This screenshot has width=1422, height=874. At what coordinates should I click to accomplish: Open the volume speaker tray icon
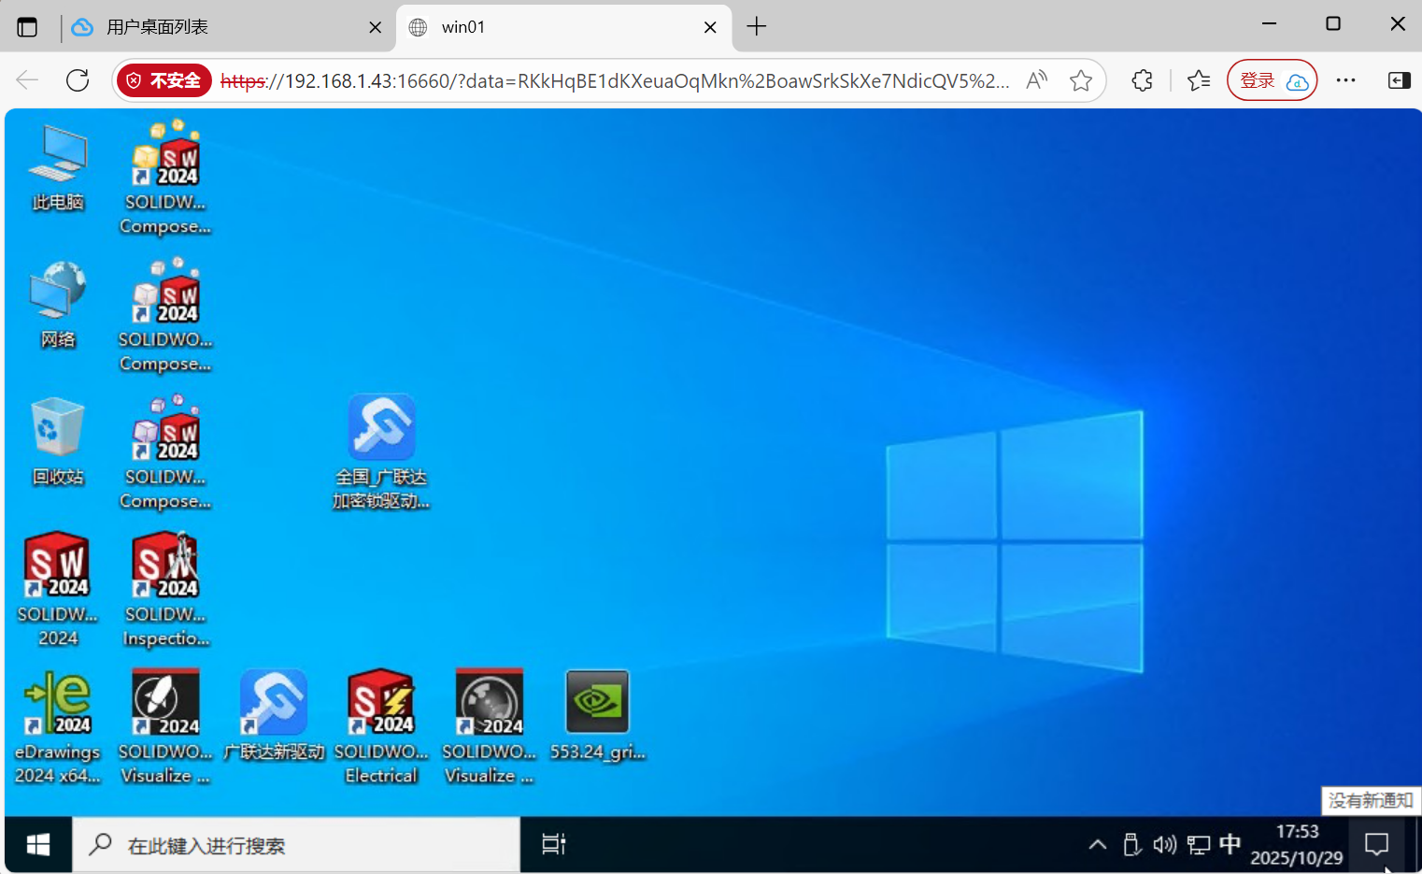click(1164, 845)
